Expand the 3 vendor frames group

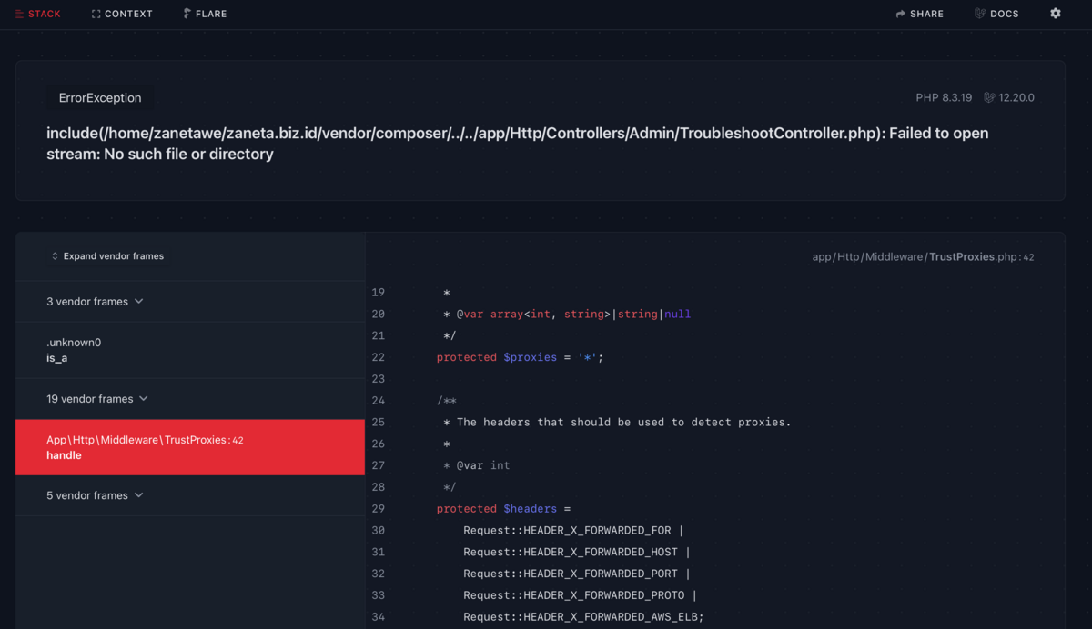click(x=95, y=302)
